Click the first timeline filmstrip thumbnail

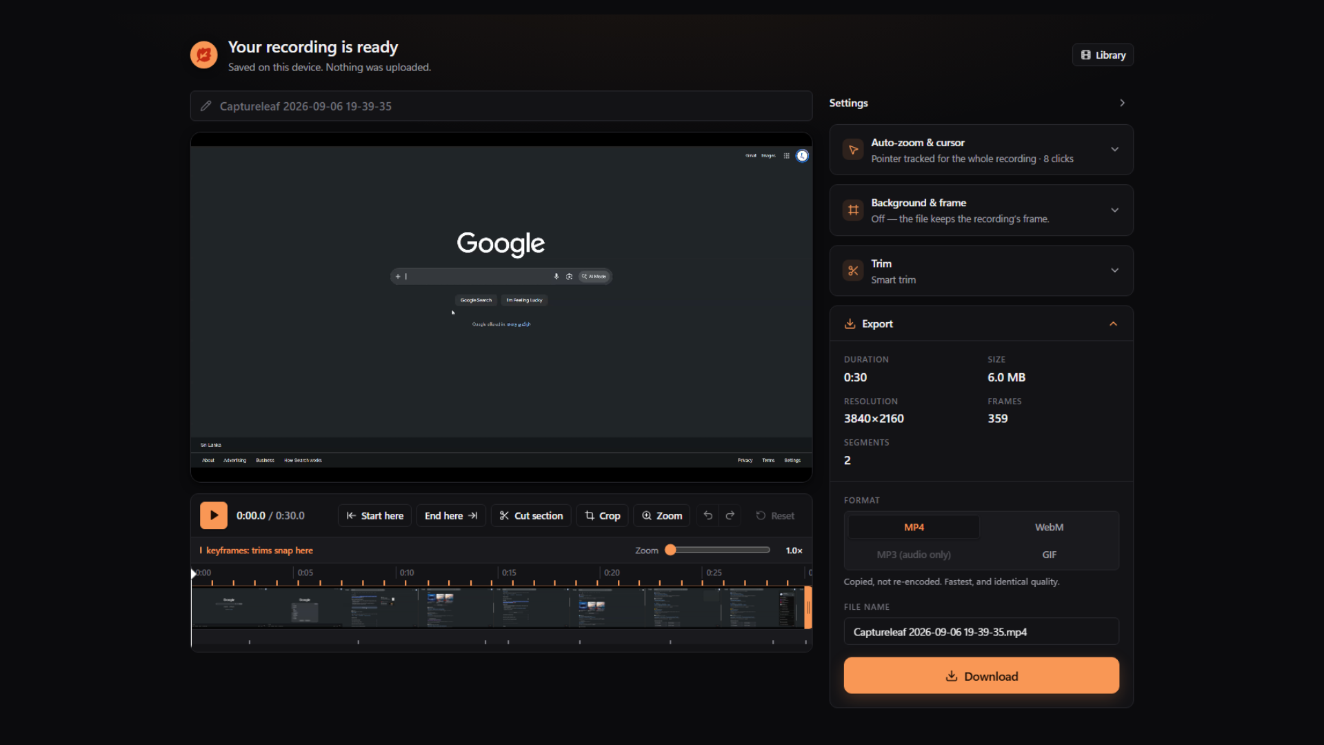(229, 607)
